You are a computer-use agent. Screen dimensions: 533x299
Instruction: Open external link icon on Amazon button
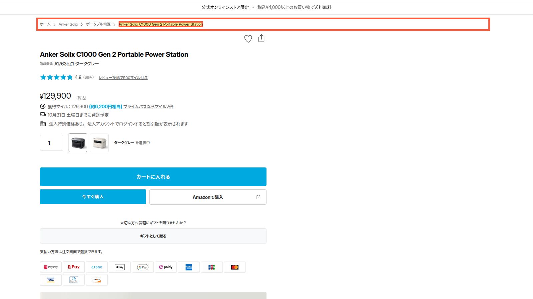tap(258, 197)
